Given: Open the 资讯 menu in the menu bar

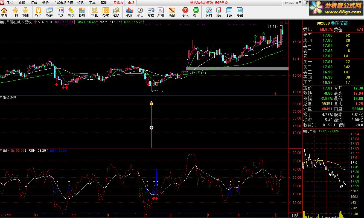Looking at the screenshot, I should coord(80,3).
